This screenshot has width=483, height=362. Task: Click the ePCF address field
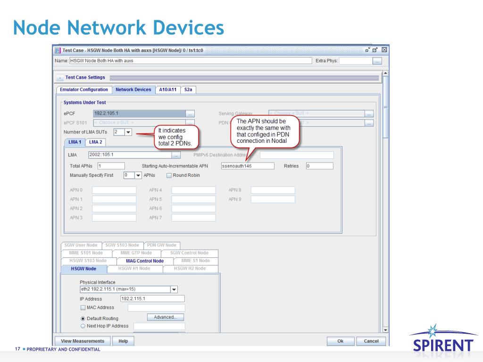point(140,114)
